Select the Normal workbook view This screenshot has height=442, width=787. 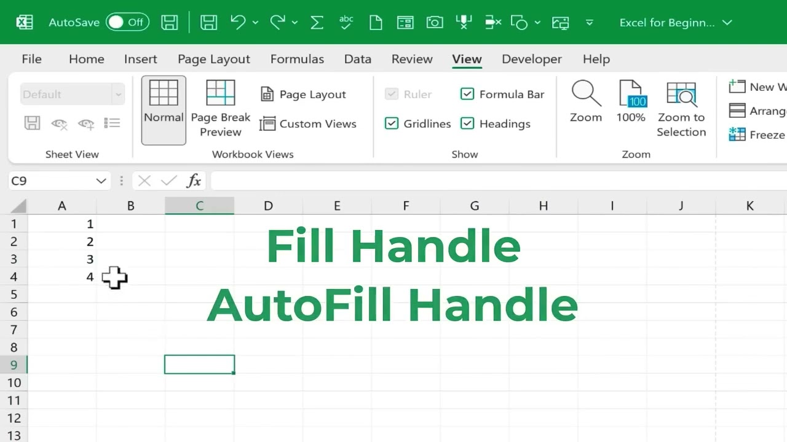[x=164, y=110]
